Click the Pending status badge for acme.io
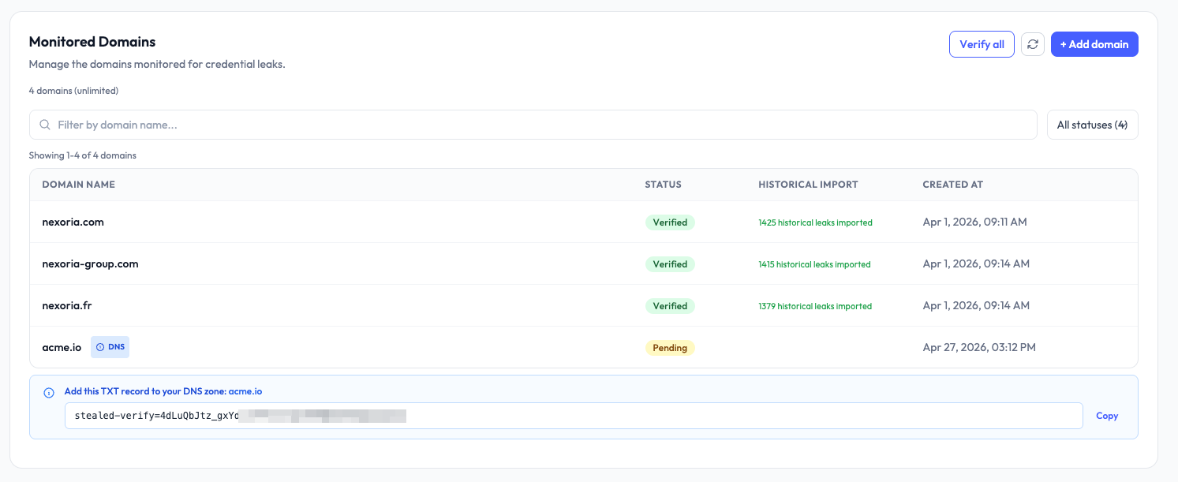1178x482 pixels. point(670,347)
